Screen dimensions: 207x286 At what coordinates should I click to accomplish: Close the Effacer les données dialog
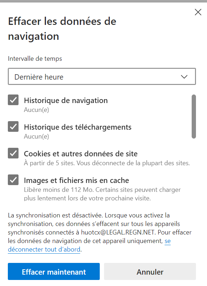pos(198,12)
